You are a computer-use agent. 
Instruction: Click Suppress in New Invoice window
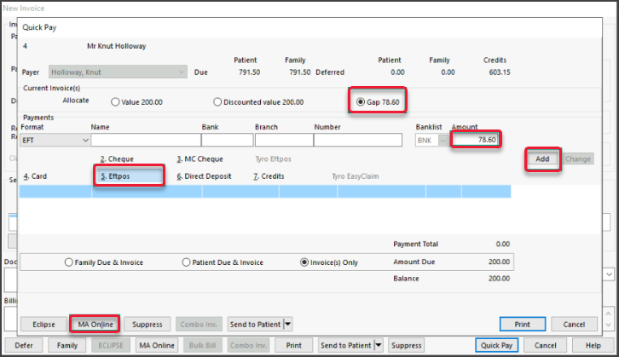tap(406, 345)
